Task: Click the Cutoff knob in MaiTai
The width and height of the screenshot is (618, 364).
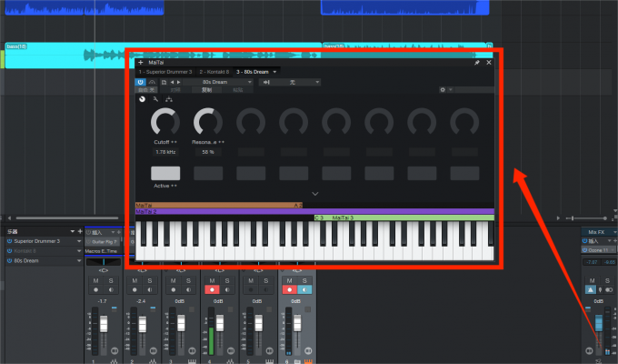Action: (165, 121)
